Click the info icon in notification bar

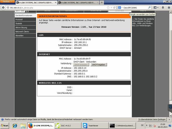(2, 119)
